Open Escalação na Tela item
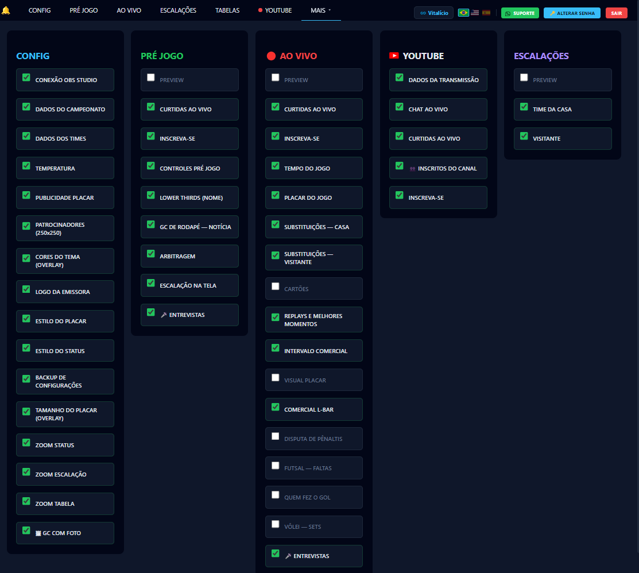The image size is (639, 573). 189,285
